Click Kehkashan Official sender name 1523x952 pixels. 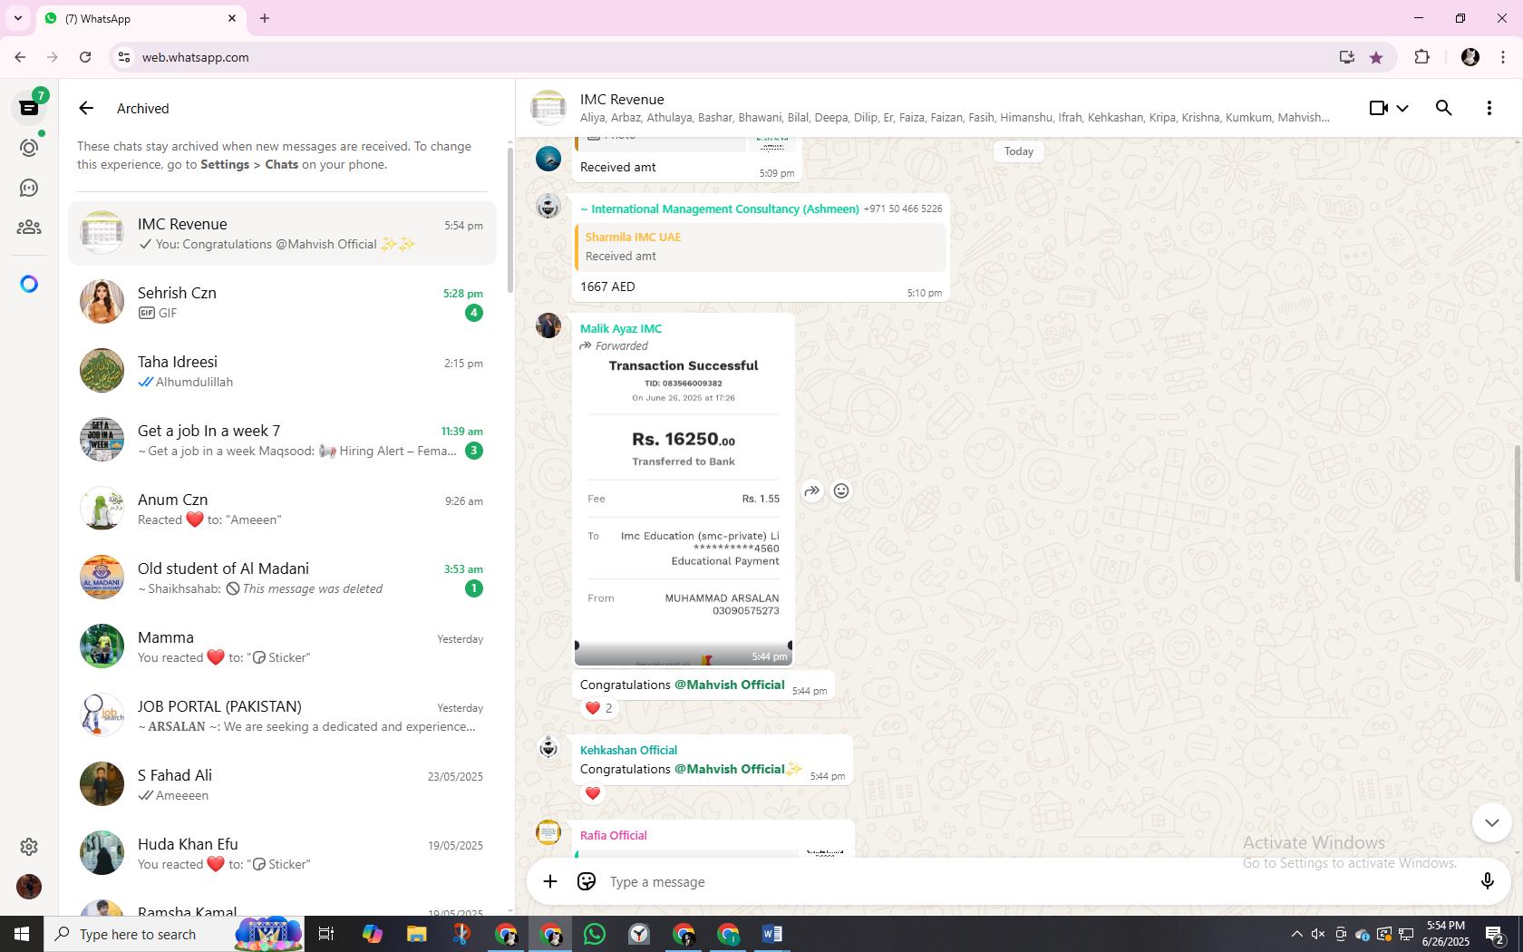coord(628,750)
